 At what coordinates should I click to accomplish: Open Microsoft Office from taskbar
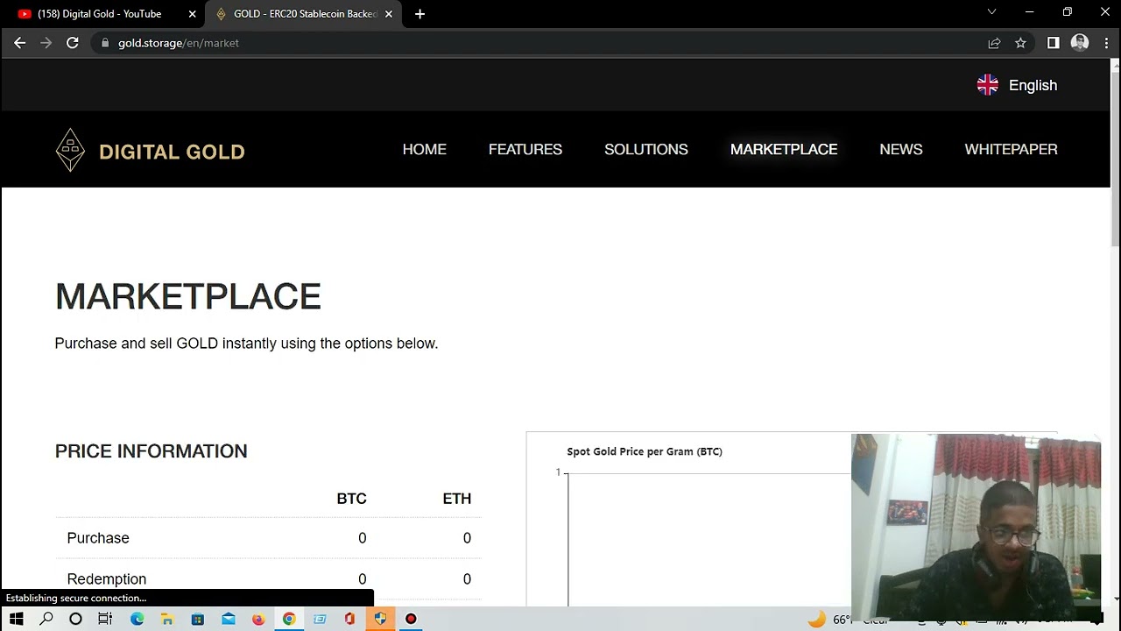tap(349, 619)
